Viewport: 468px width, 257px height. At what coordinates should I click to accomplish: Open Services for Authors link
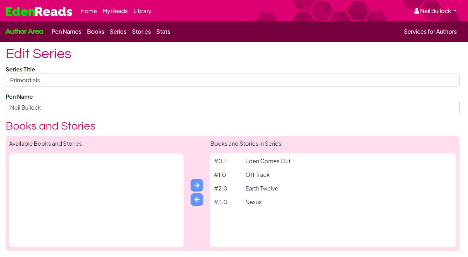pos(430,32)
